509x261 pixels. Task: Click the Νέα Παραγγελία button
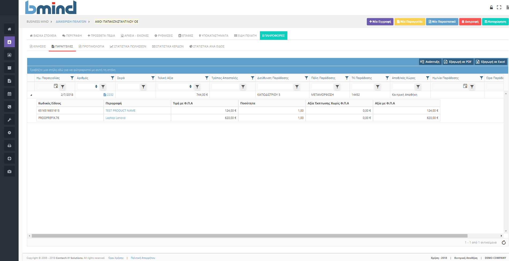coord(409,22)
